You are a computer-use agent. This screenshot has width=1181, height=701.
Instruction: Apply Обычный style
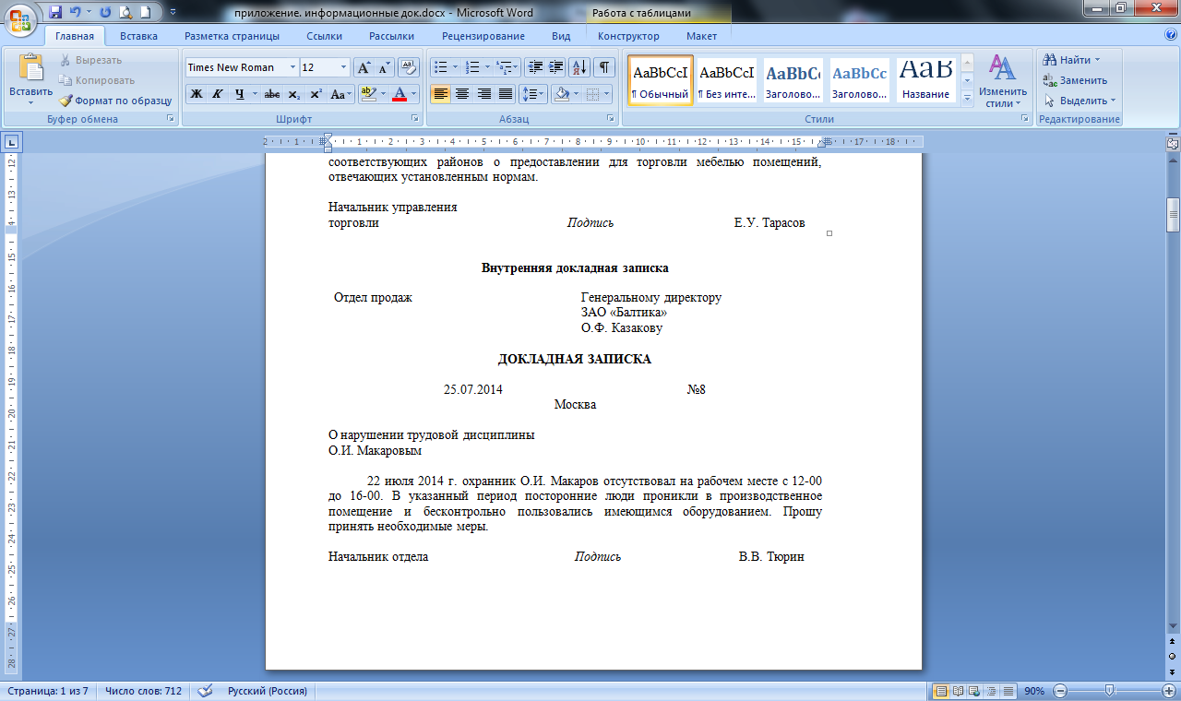point(660,80)
